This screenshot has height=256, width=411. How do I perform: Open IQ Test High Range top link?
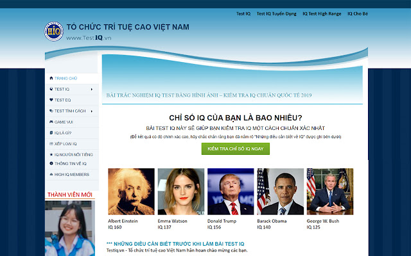(x=322, y=14)
